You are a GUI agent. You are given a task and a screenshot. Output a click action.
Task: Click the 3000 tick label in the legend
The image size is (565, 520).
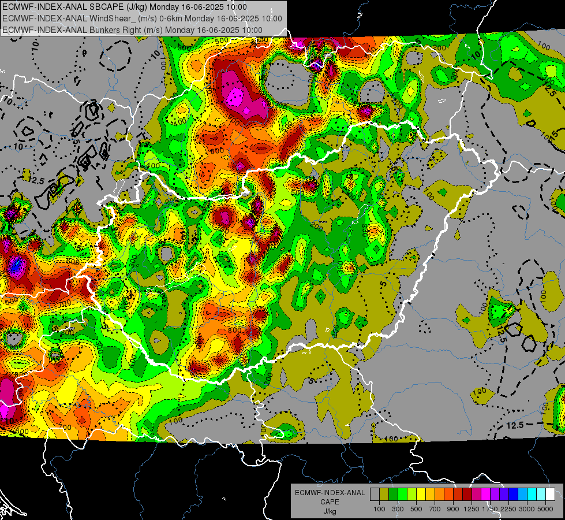point(527,509)
